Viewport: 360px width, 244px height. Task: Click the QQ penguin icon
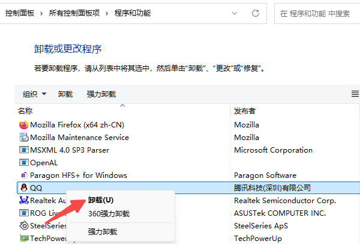pyautogui.click(x=24, y=188)
